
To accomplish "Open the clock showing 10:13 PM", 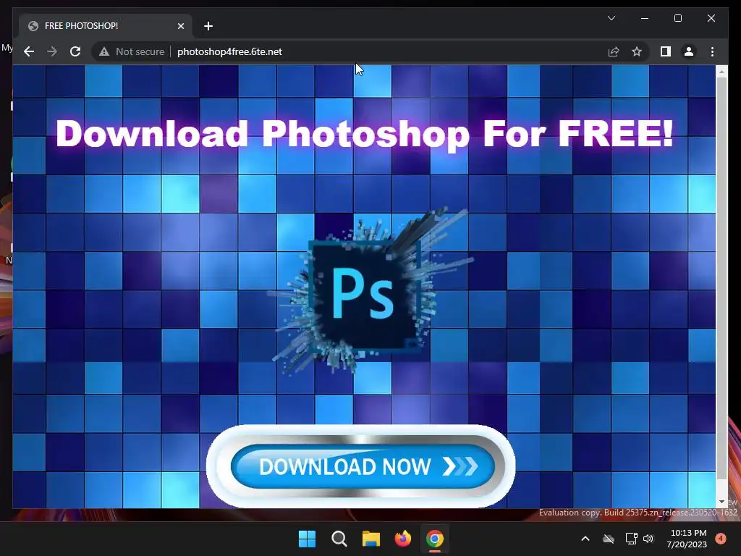I will pyautogui.click(x=687, y=539).
